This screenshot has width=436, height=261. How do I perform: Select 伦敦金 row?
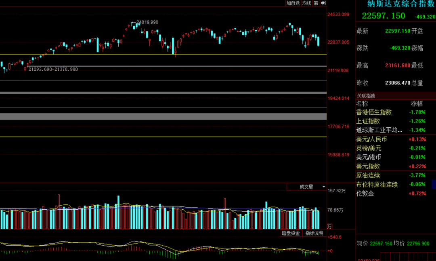[x=395, y=194]
